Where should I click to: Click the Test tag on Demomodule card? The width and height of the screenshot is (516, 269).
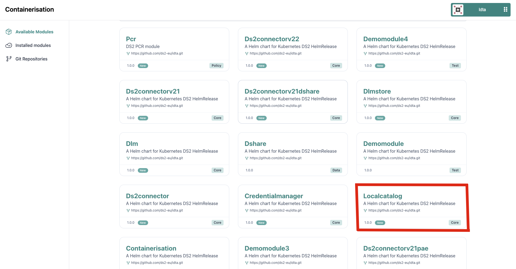(455, 170)
